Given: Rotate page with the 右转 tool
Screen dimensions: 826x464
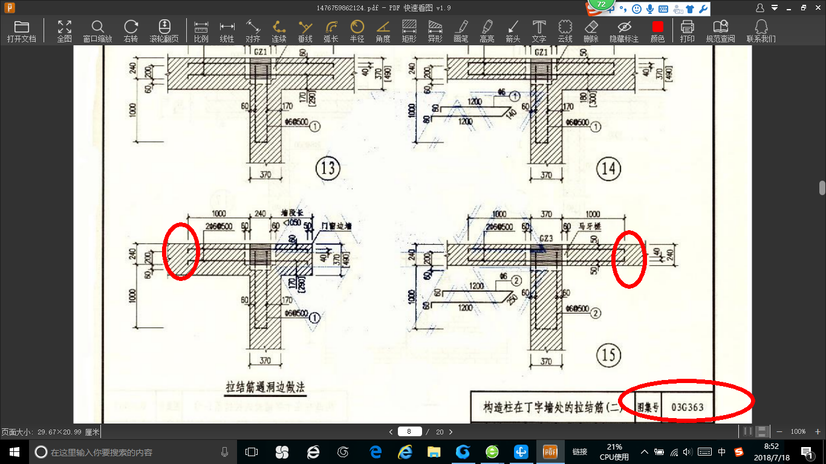Looking at the screenshot, I should tap(131, 31).
